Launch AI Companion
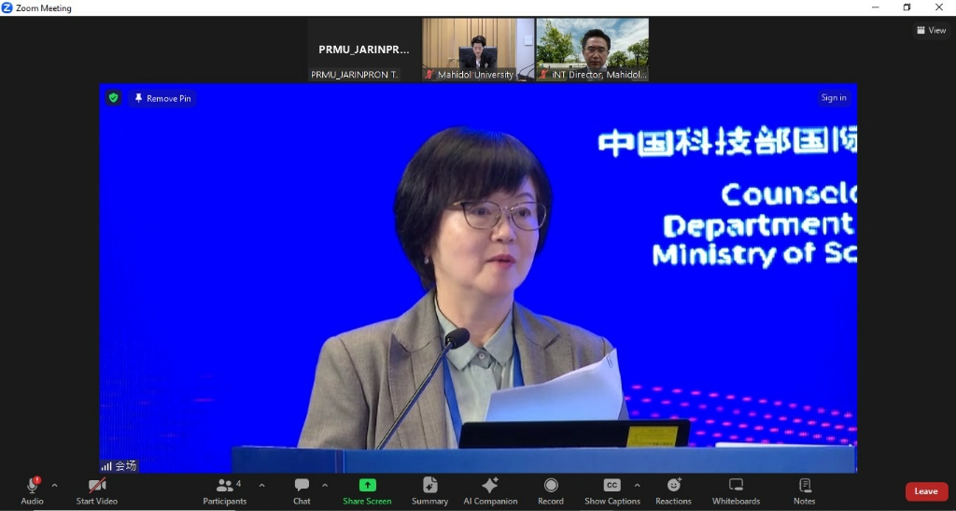 pos(490,490)
